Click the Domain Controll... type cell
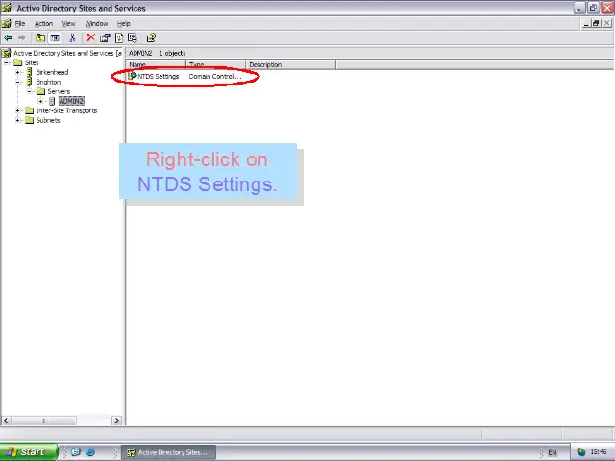Image resolution: width=615 pixels, height=461 pixels. (215, 77)
